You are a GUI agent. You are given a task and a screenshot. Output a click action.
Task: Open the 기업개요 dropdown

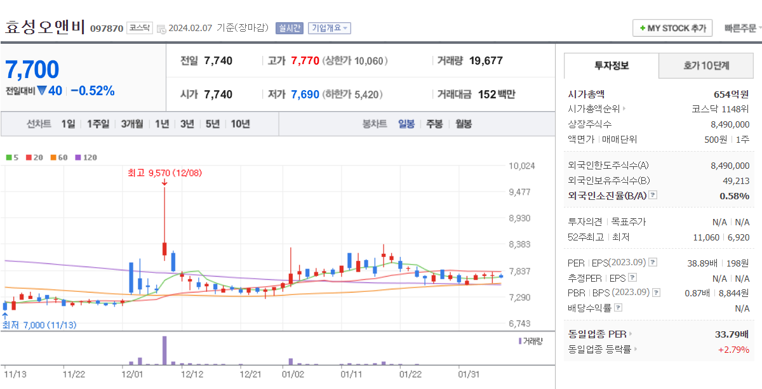tap(330, 28)
